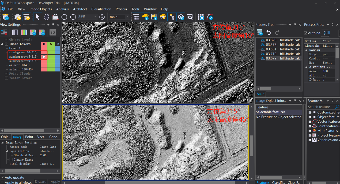The image size is (340, 184).
Task: Select the arrow pointer tool
Action: (37, 17)
